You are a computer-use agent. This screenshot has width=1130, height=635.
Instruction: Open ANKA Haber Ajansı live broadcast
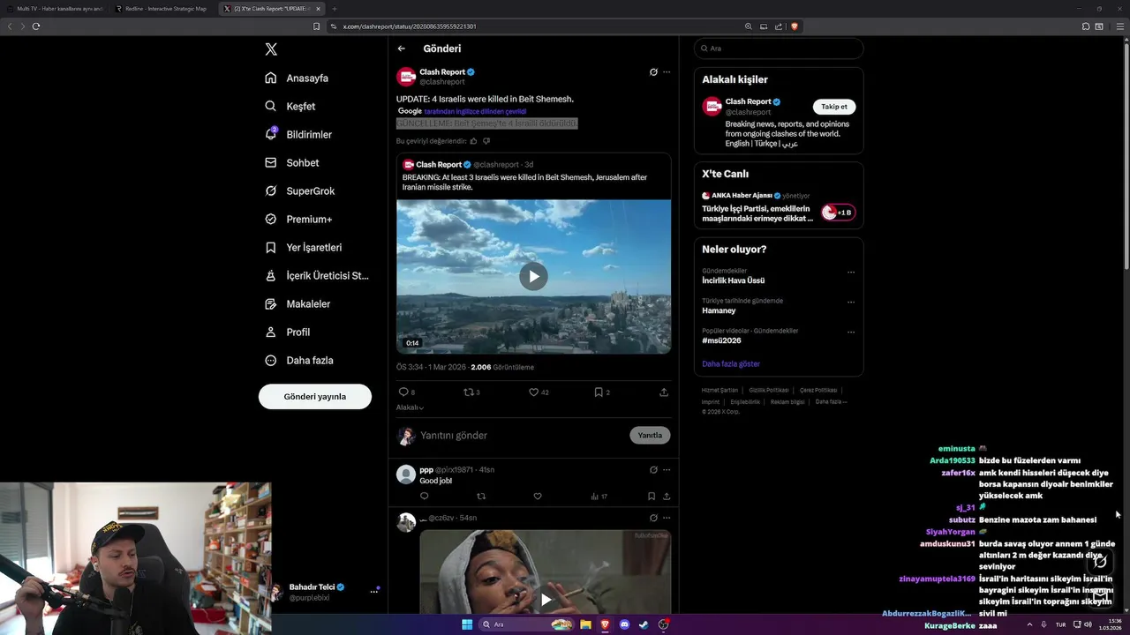tap(779, 207)
